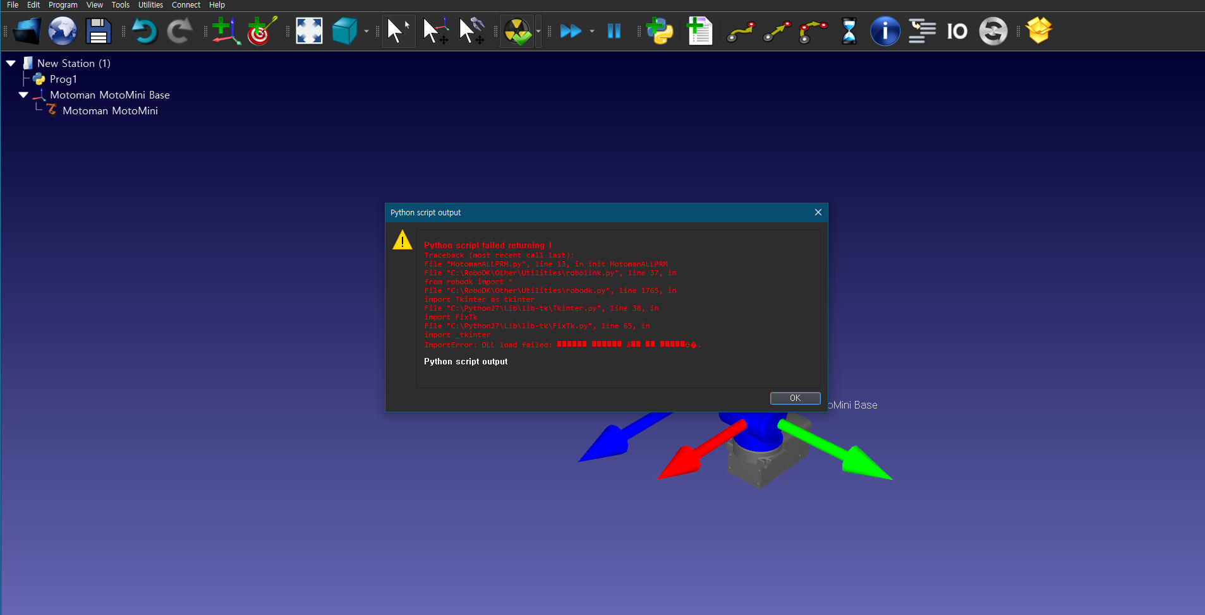Select Prog1 in the station tree
The height and width of the screenshot is (615, 1205).
pos(63,79)
